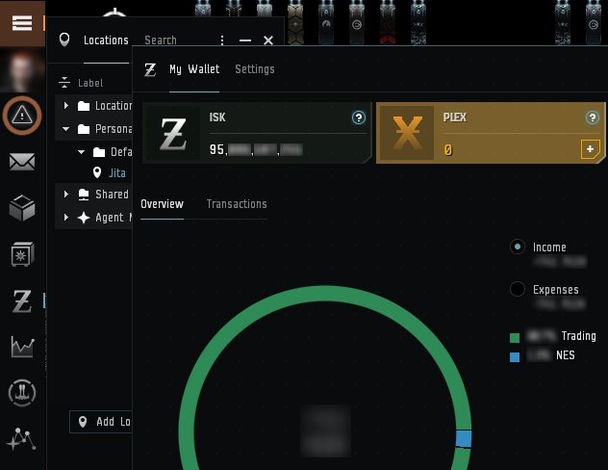Click the blue NES chart segment
Screen dimensions: 608x470
pos(464,438)
